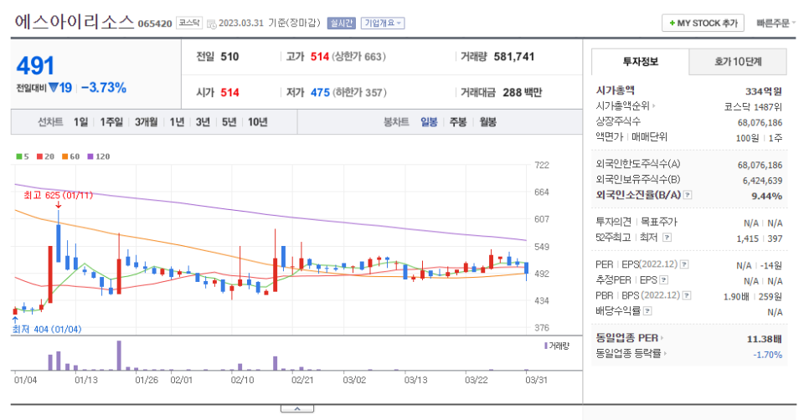Click the red 20-day moving average legend
The height and width of the screenshot is (420, 809).
click(x=45, y=156)
